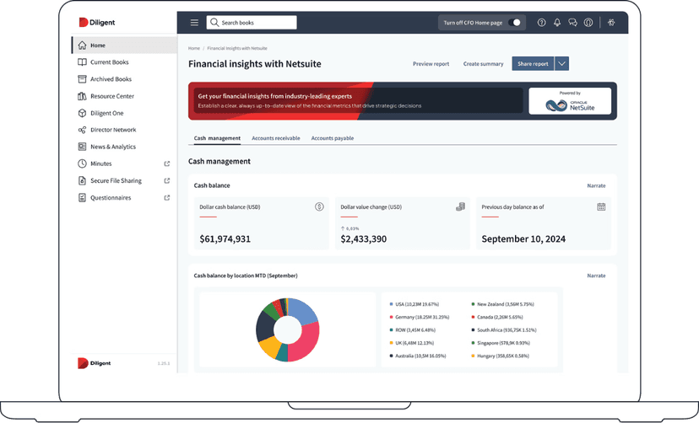
Task: Click the Archived Books box icon
Action: (x=82, y=79)
